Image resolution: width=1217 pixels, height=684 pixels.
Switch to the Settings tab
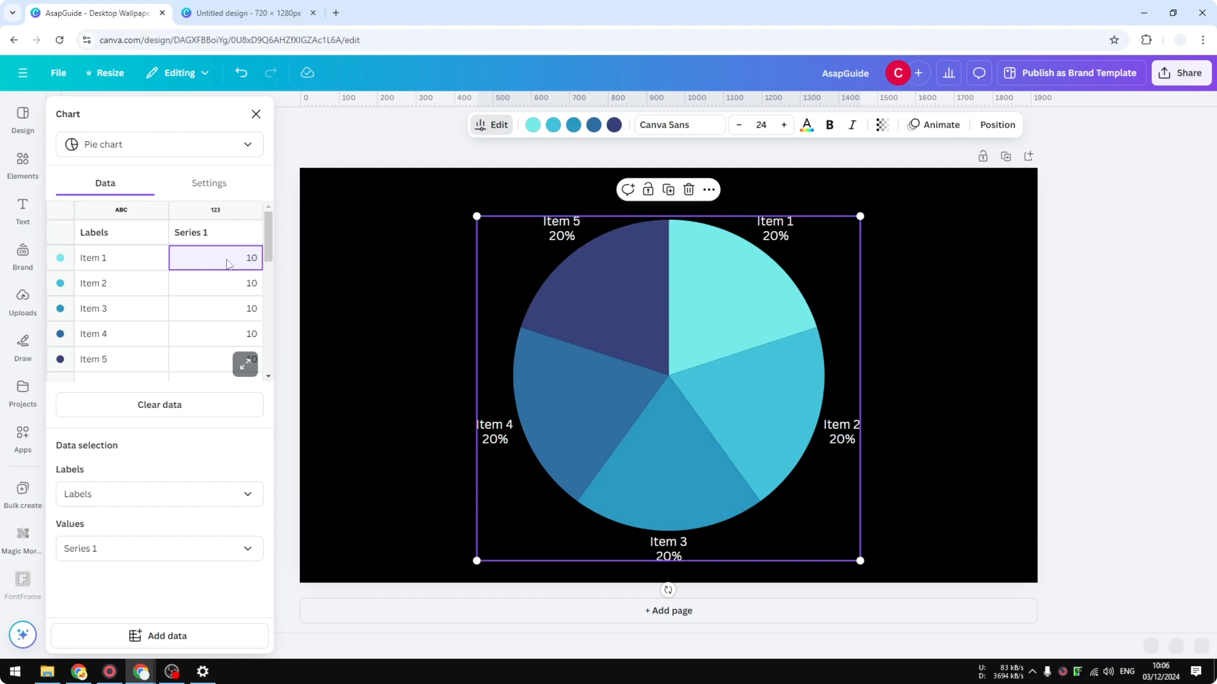click(209, 183)
